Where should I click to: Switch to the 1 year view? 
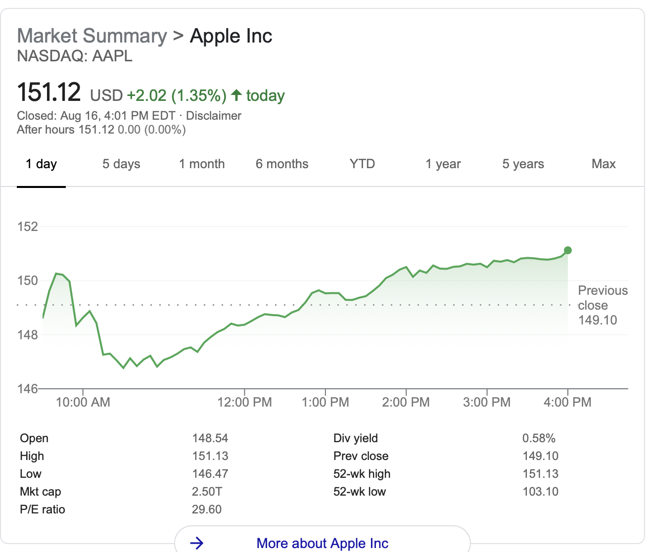coord(443,164)
